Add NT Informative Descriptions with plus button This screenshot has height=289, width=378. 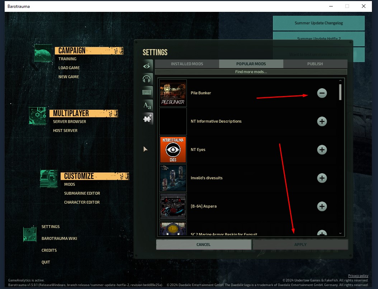[322, 122]
